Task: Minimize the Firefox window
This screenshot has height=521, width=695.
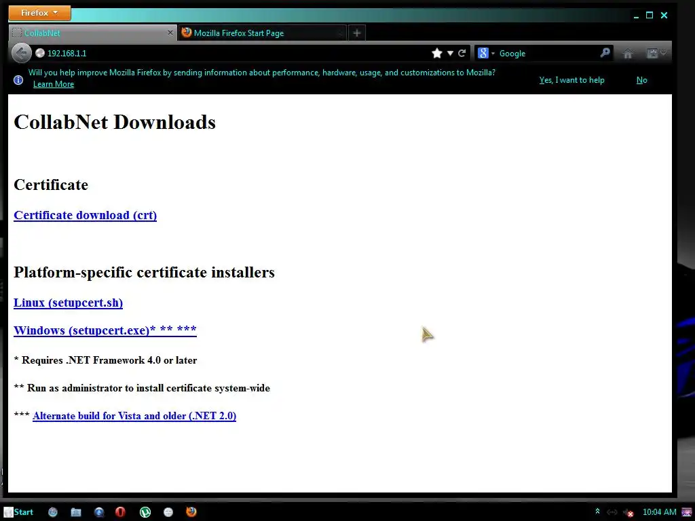Action: [x=636, y=16]
